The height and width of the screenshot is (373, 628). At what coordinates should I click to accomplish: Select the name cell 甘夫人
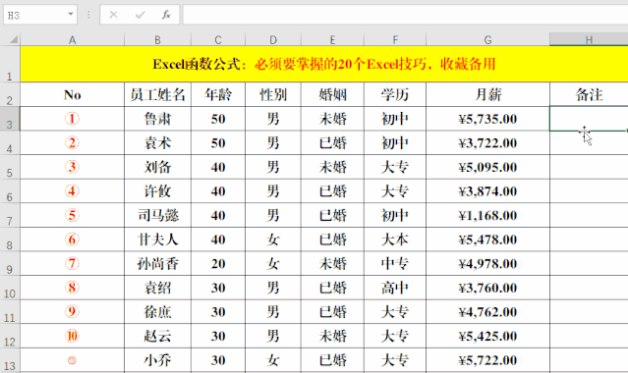[x=158, y=240]
